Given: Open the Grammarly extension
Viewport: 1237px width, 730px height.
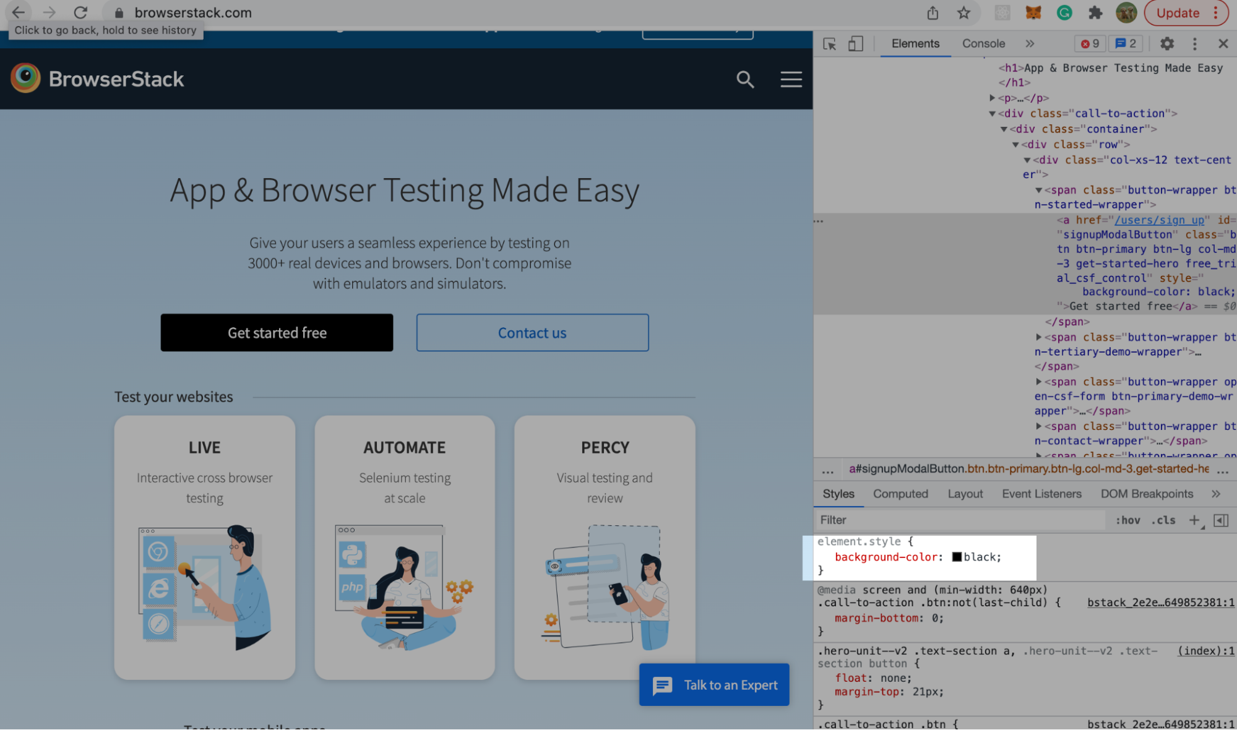Looking at the screenshot, I should click(1064, 12).
